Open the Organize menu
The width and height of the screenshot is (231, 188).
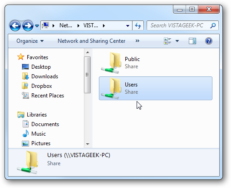(30, 41)
